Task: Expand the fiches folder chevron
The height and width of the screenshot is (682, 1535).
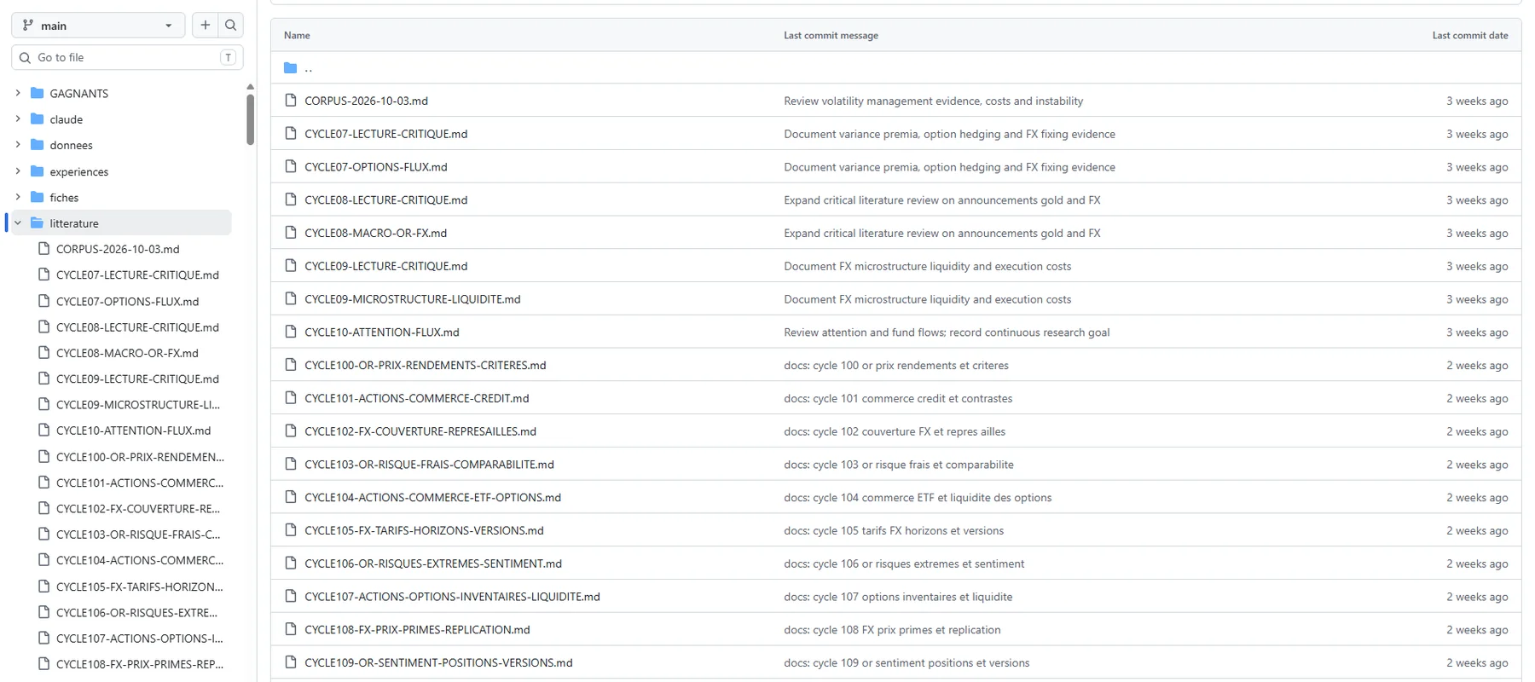Action: (18, 197)
